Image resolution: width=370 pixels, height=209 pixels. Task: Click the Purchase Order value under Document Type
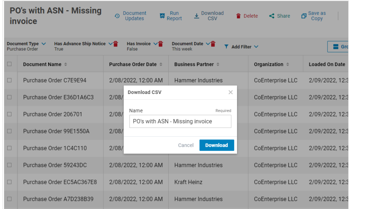(x=22, y=49)
